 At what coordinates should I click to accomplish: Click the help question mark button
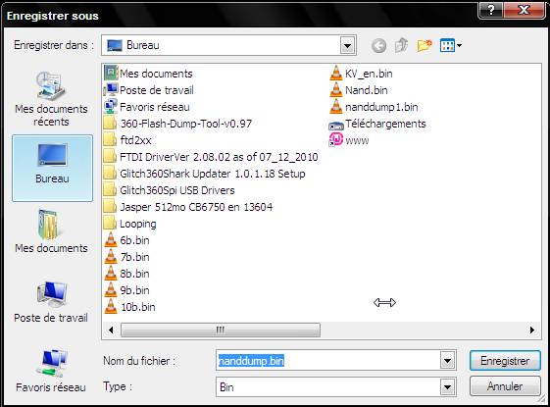click(491, 10)
